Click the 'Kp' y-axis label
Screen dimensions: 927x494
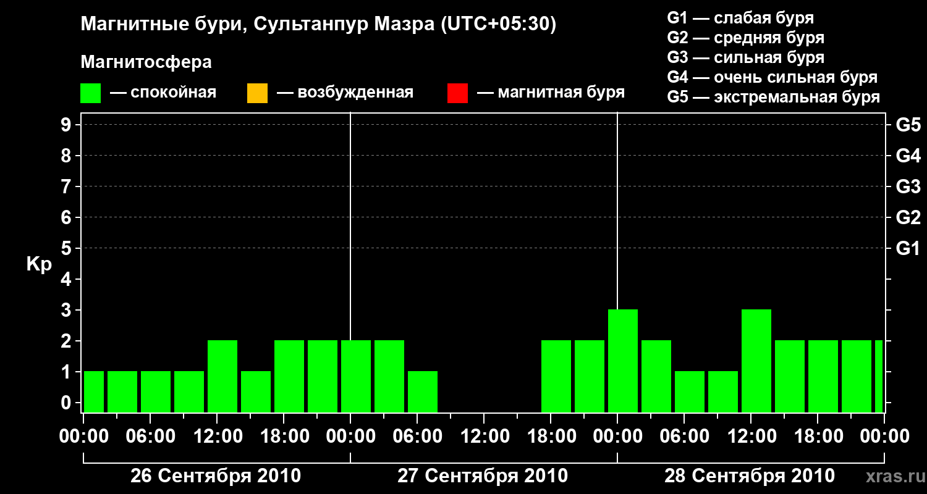click(x=39, y=264)
